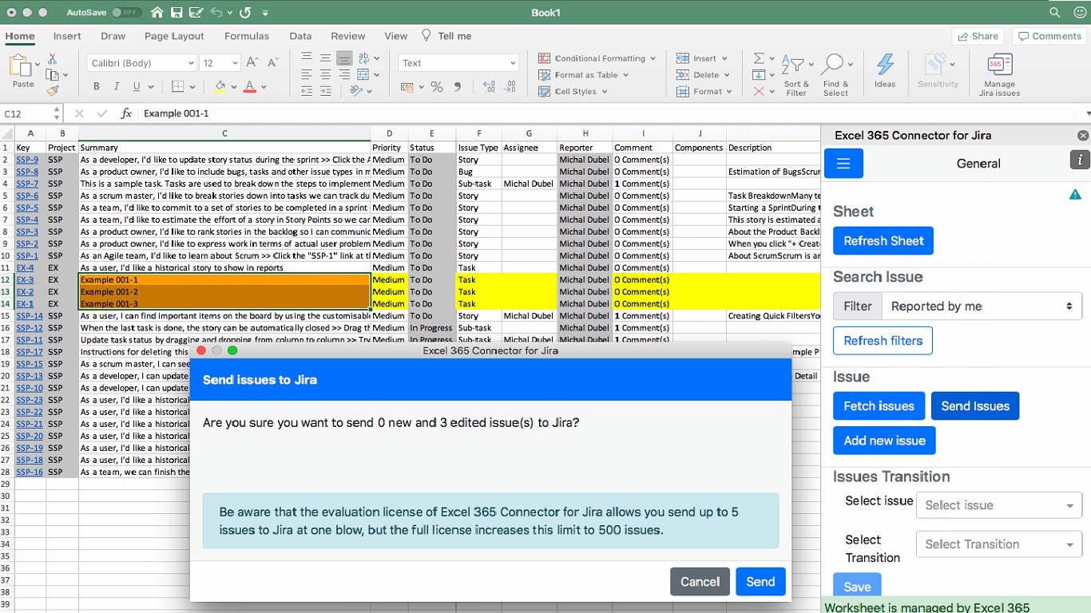
Task: Click Cancel in the dialog
Action: [x=700, y=582]
